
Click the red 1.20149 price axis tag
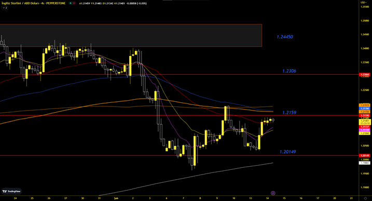(365, 156)
